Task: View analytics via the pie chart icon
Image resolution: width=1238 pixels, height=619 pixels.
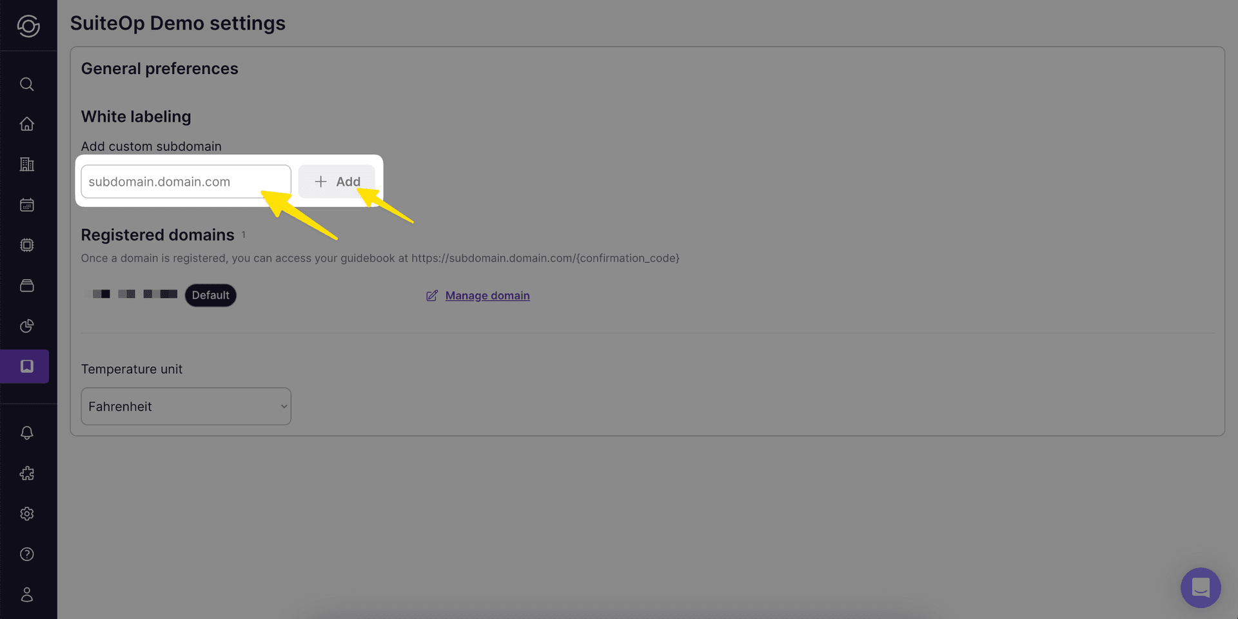Action: [x=26, y=326]
